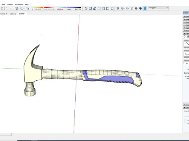Expand the Styles tray panel

click(186, 25)
